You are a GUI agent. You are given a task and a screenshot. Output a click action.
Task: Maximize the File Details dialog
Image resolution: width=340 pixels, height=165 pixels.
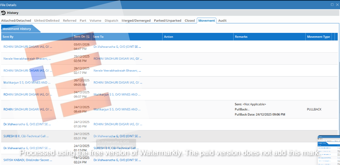332,5
